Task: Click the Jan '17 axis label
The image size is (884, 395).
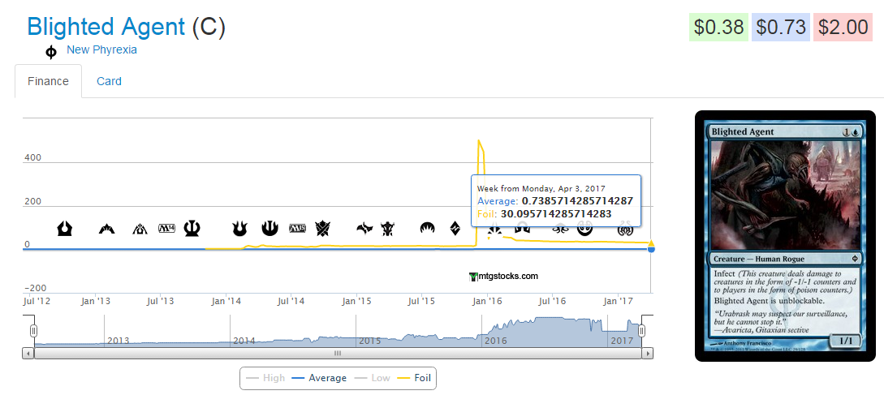Action: pyautogui.click(x=619, y=301)
